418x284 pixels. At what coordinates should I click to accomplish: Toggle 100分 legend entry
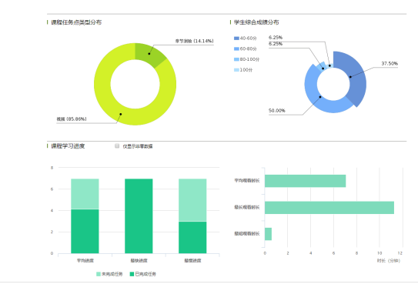(x=243, y=70)
